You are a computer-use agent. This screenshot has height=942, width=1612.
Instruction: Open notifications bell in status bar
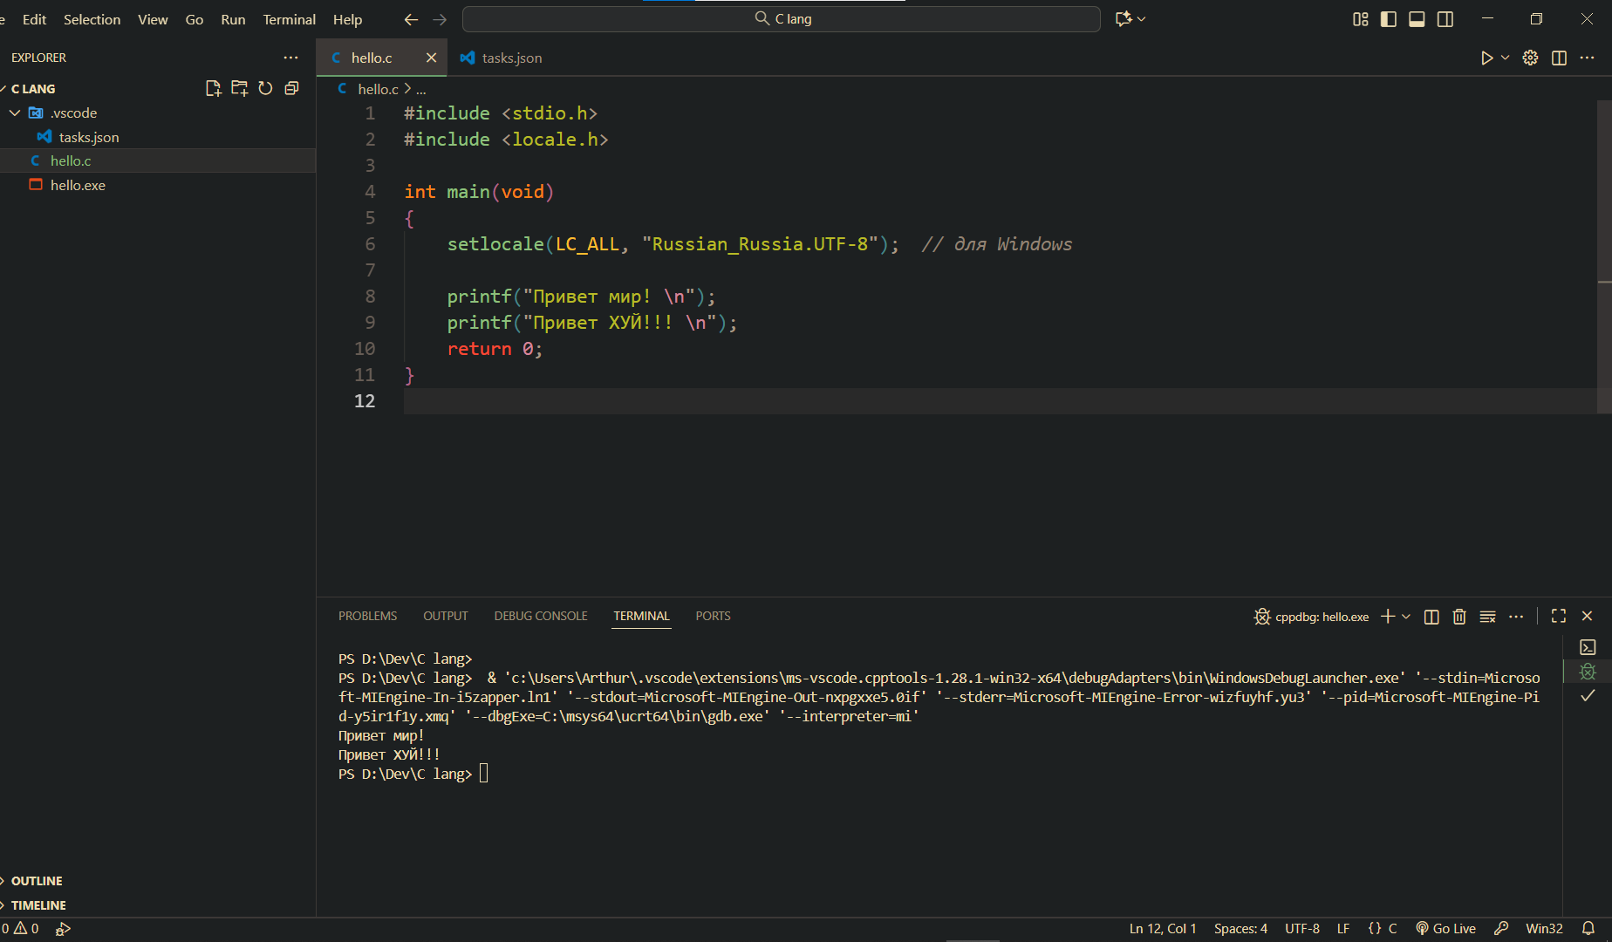[1588, 928]
